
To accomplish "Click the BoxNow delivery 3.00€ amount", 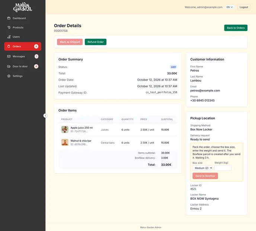I will pos(164,158).
